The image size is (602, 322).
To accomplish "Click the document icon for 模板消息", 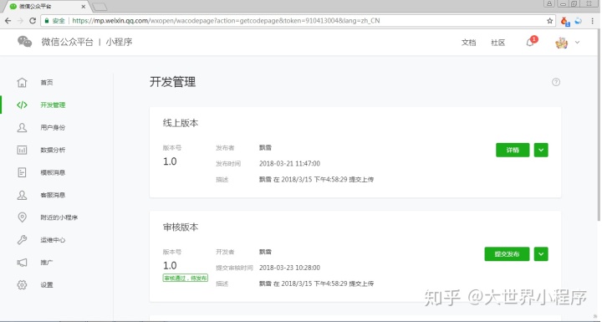I will [x=23, y=172].
